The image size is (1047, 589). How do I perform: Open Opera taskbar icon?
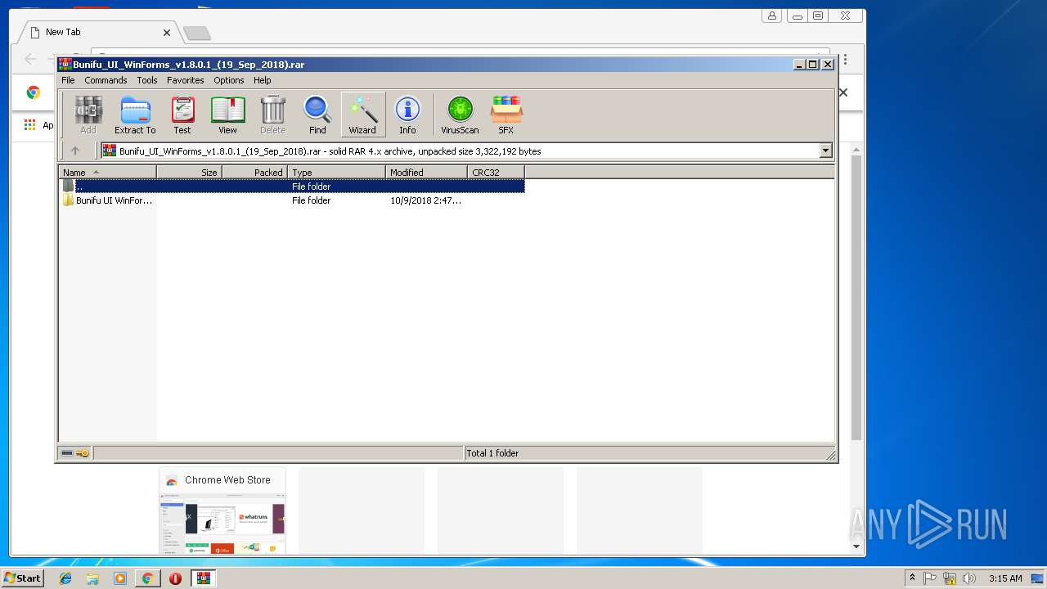175,578
